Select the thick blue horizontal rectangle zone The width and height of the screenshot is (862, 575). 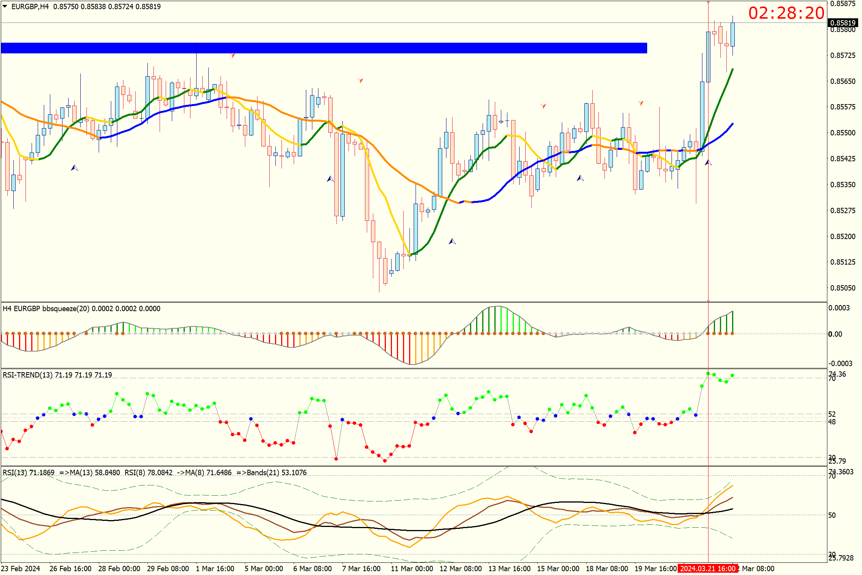click(324, 48)
